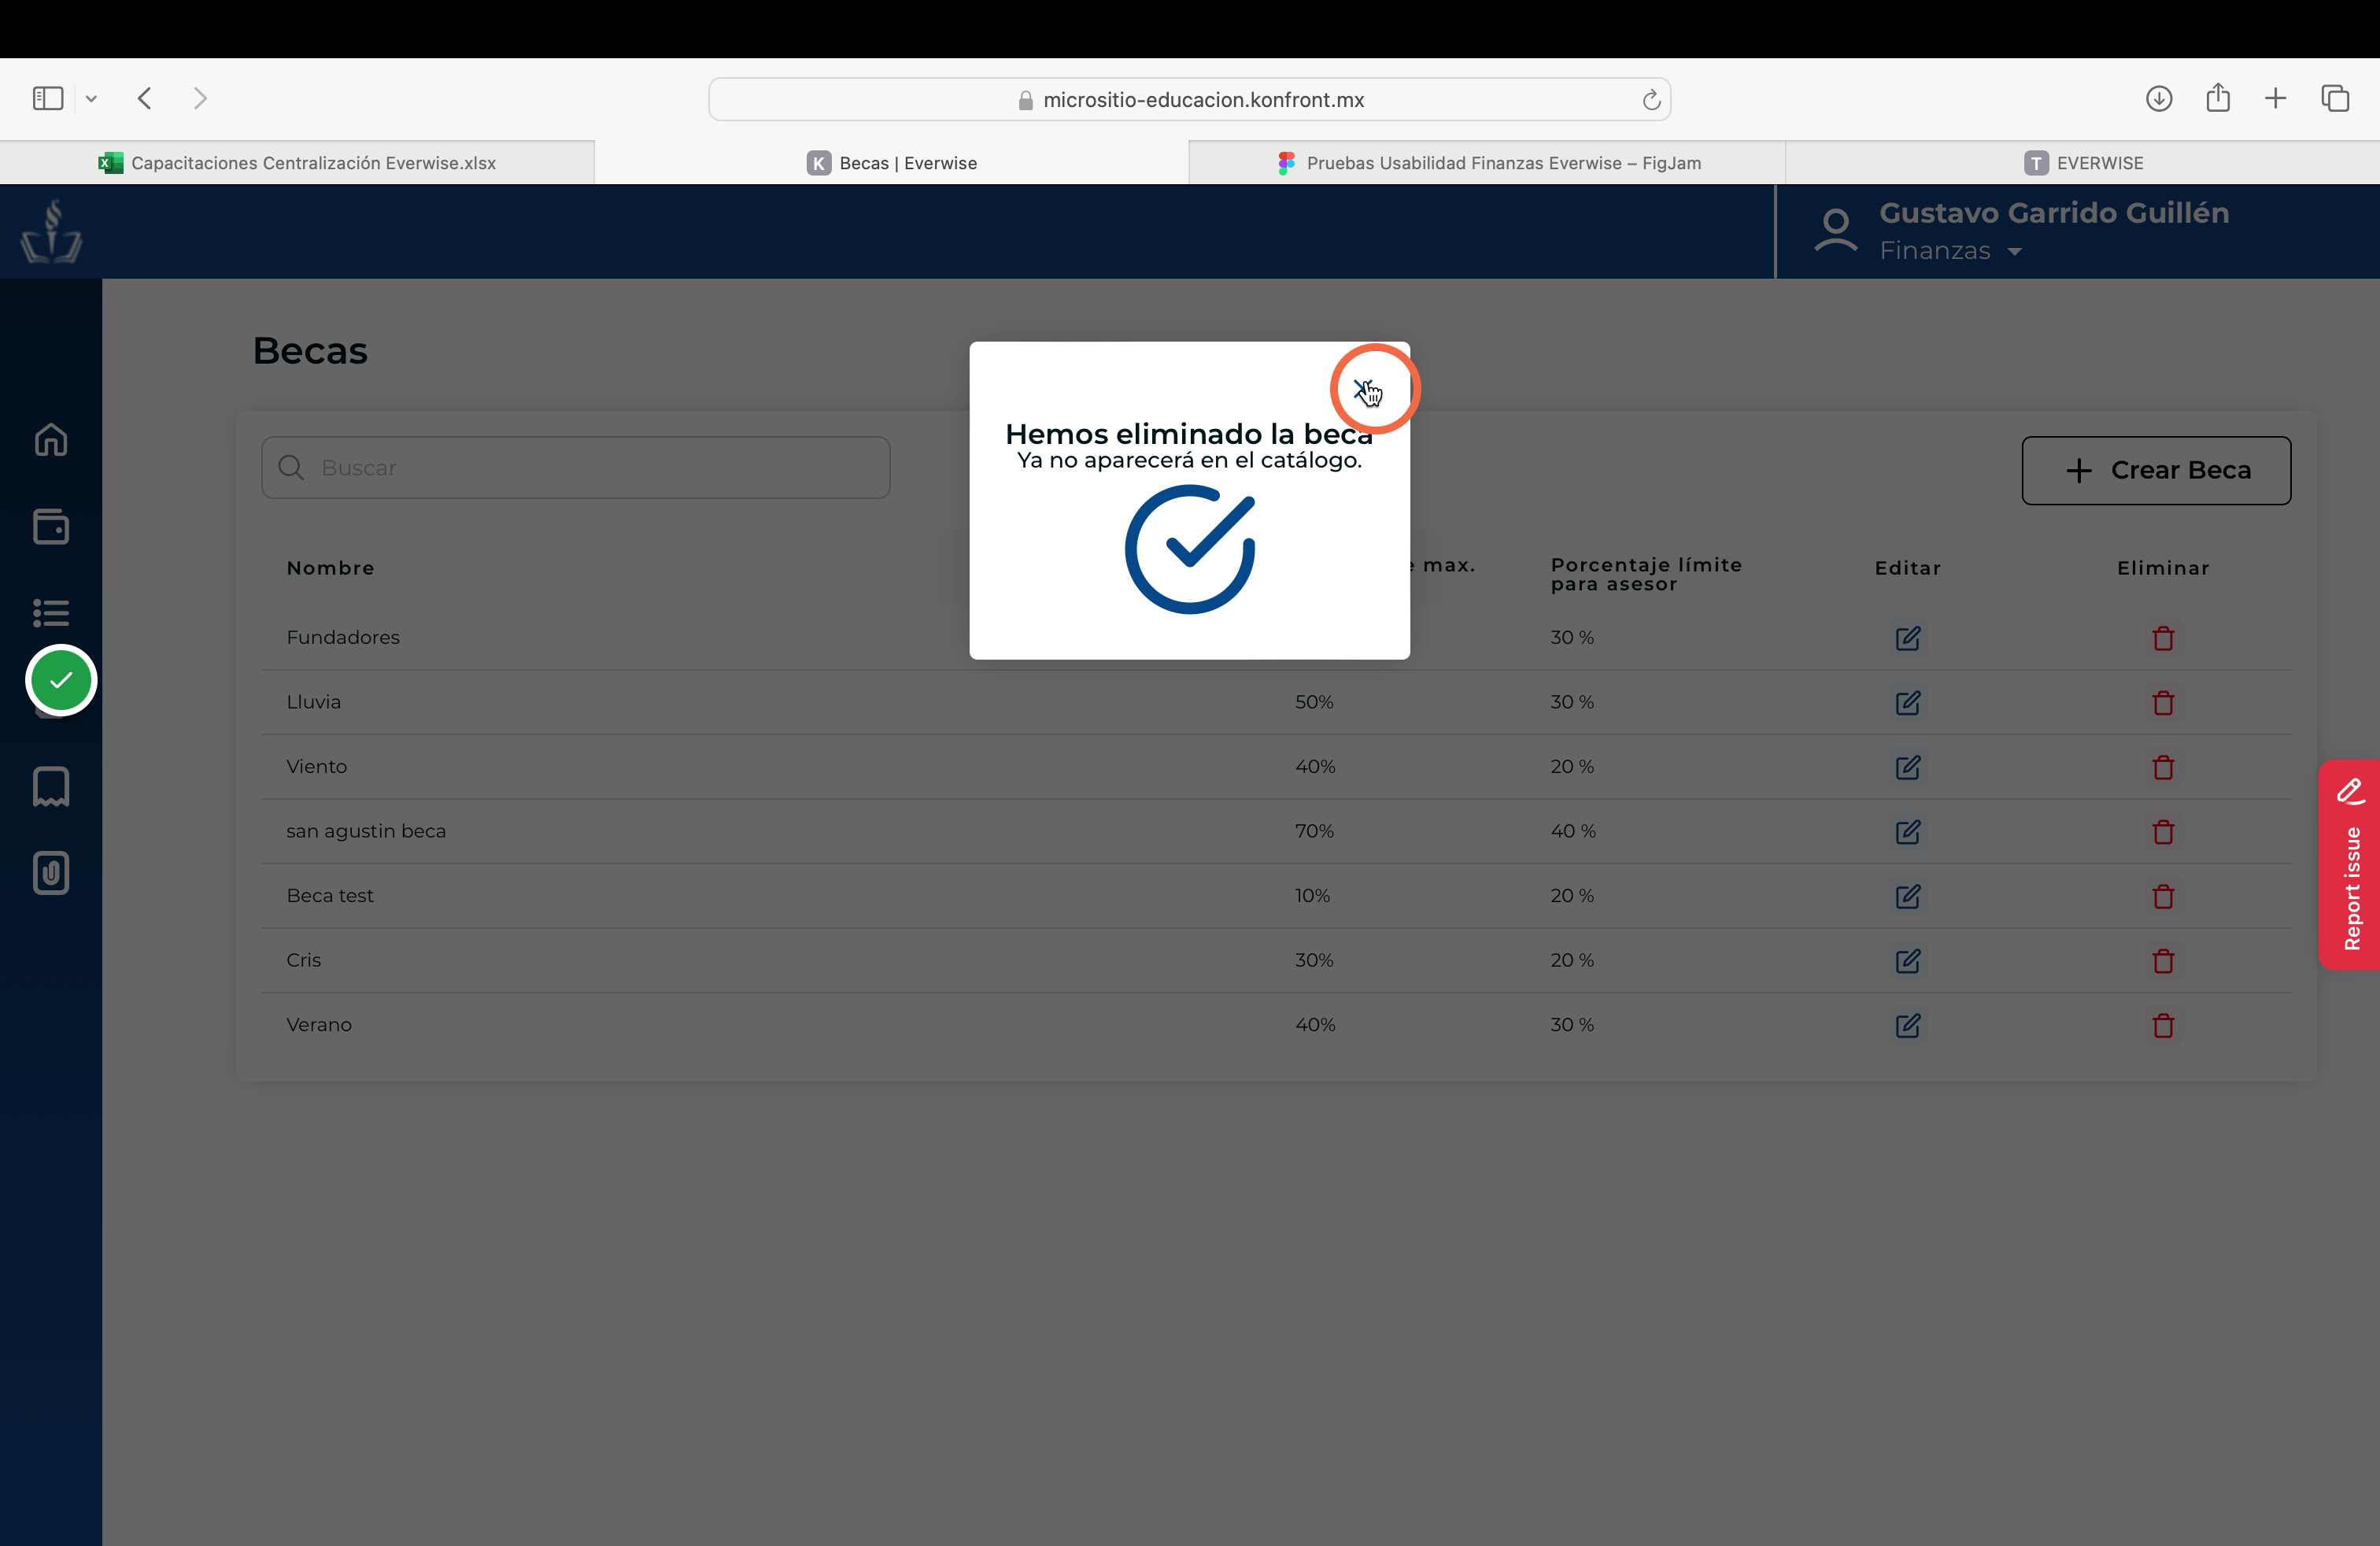Go back in Safari
The height and width of the screenshot is (1546, 2380).
pos(145,98)
